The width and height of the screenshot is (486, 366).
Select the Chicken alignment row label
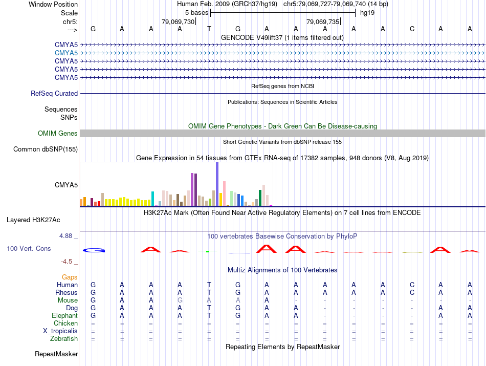click(65, 323)
